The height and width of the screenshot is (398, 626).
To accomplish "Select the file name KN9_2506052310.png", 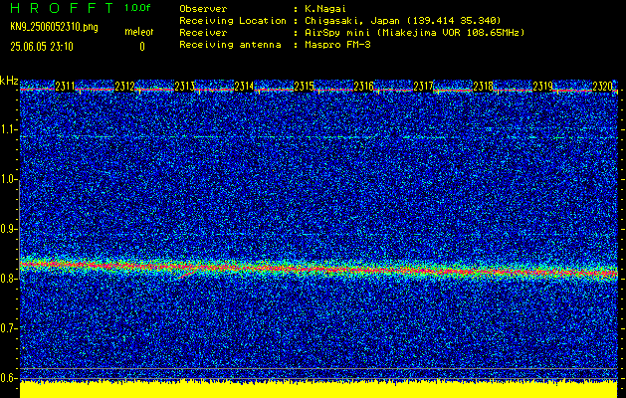I will [54, 28].
